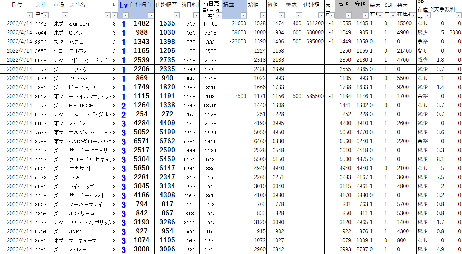Open the 楽天手数料 column filter dropdown
Viewport: 462px width, 254px height.
(458, 15)
